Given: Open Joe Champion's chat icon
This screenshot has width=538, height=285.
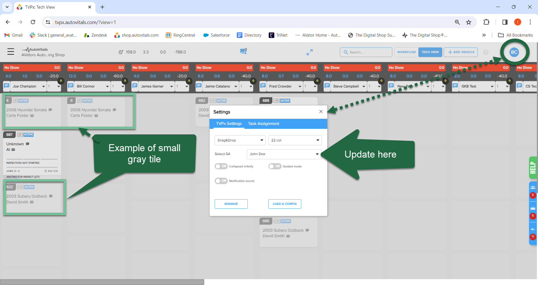Looking at the screenshot, I should click(x=7, y=86).
